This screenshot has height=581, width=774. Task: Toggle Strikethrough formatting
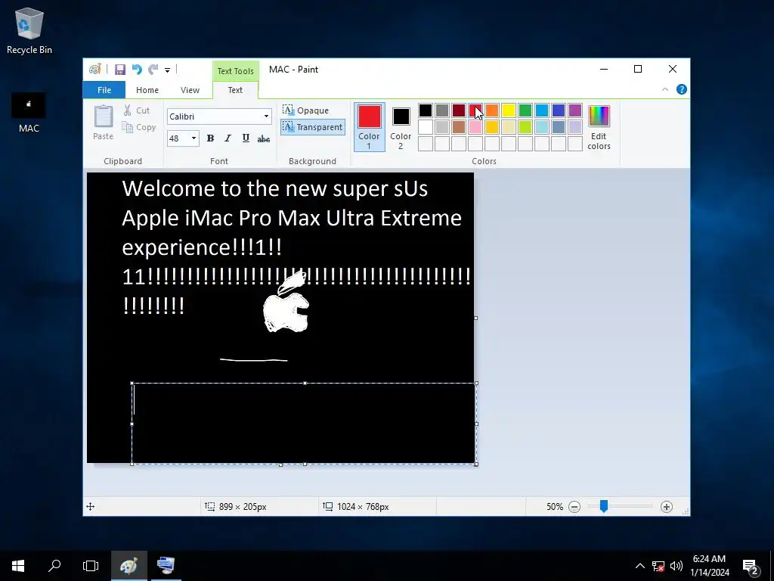264,139
